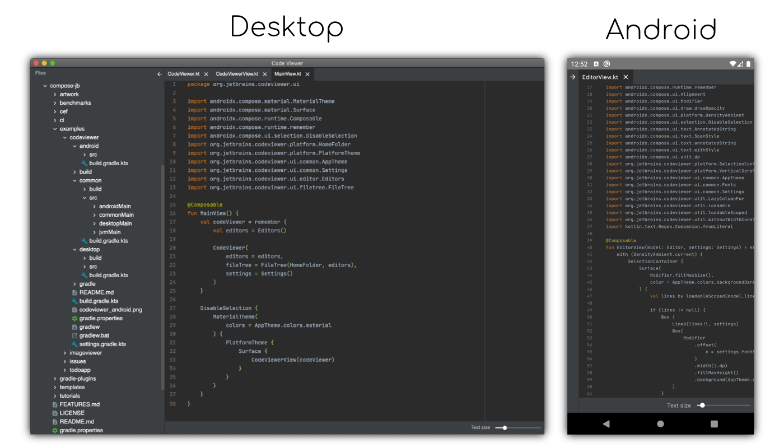Open the FEATURES.md file
The image size is (784, 448).
click(x=80, y=404)
